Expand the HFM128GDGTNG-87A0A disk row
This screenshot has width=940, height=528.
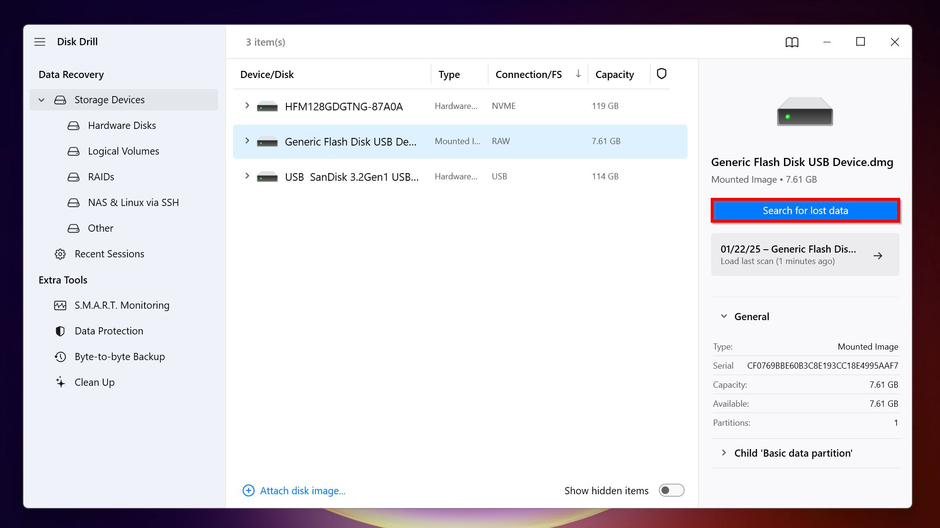pos(247,106)
